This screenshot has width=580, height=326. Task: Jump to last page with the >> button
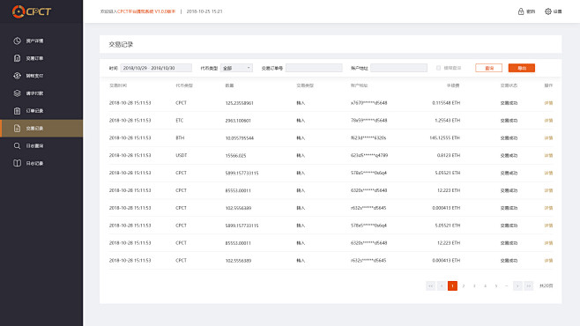(529, 285)
